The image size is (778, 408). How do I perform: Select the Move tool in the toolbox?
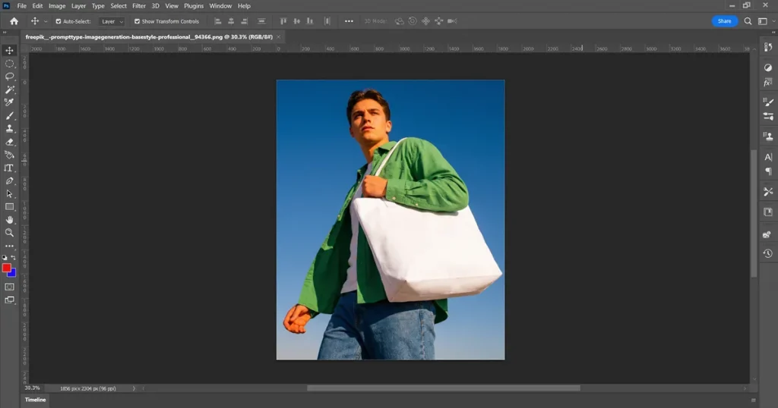pyautogui.click(x=9, y=51)
